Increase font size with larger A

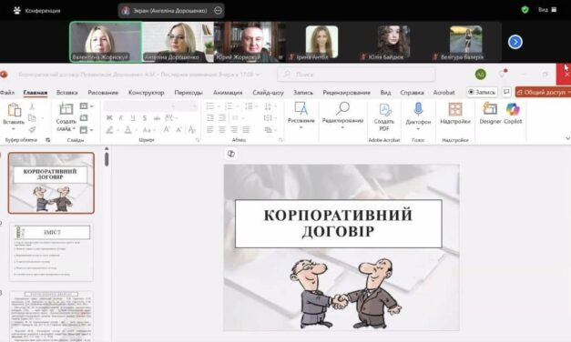pyautogui.click(x=167, y=129)
